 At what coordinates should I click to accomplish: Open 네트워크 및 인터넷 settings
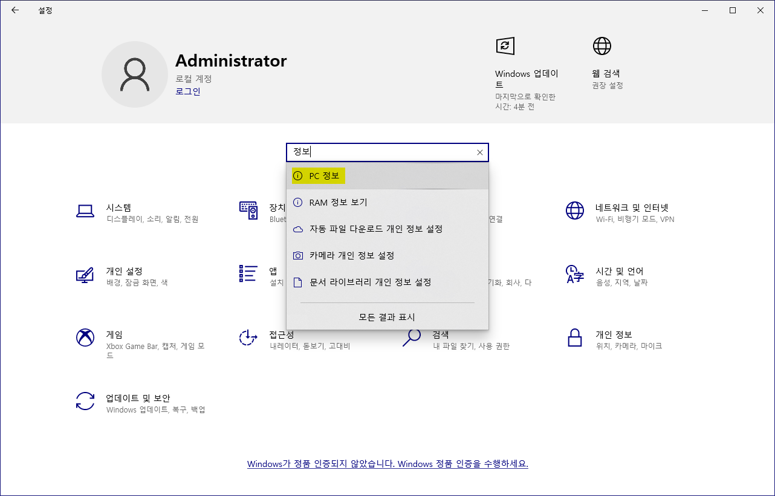click(x=632, y=207)
